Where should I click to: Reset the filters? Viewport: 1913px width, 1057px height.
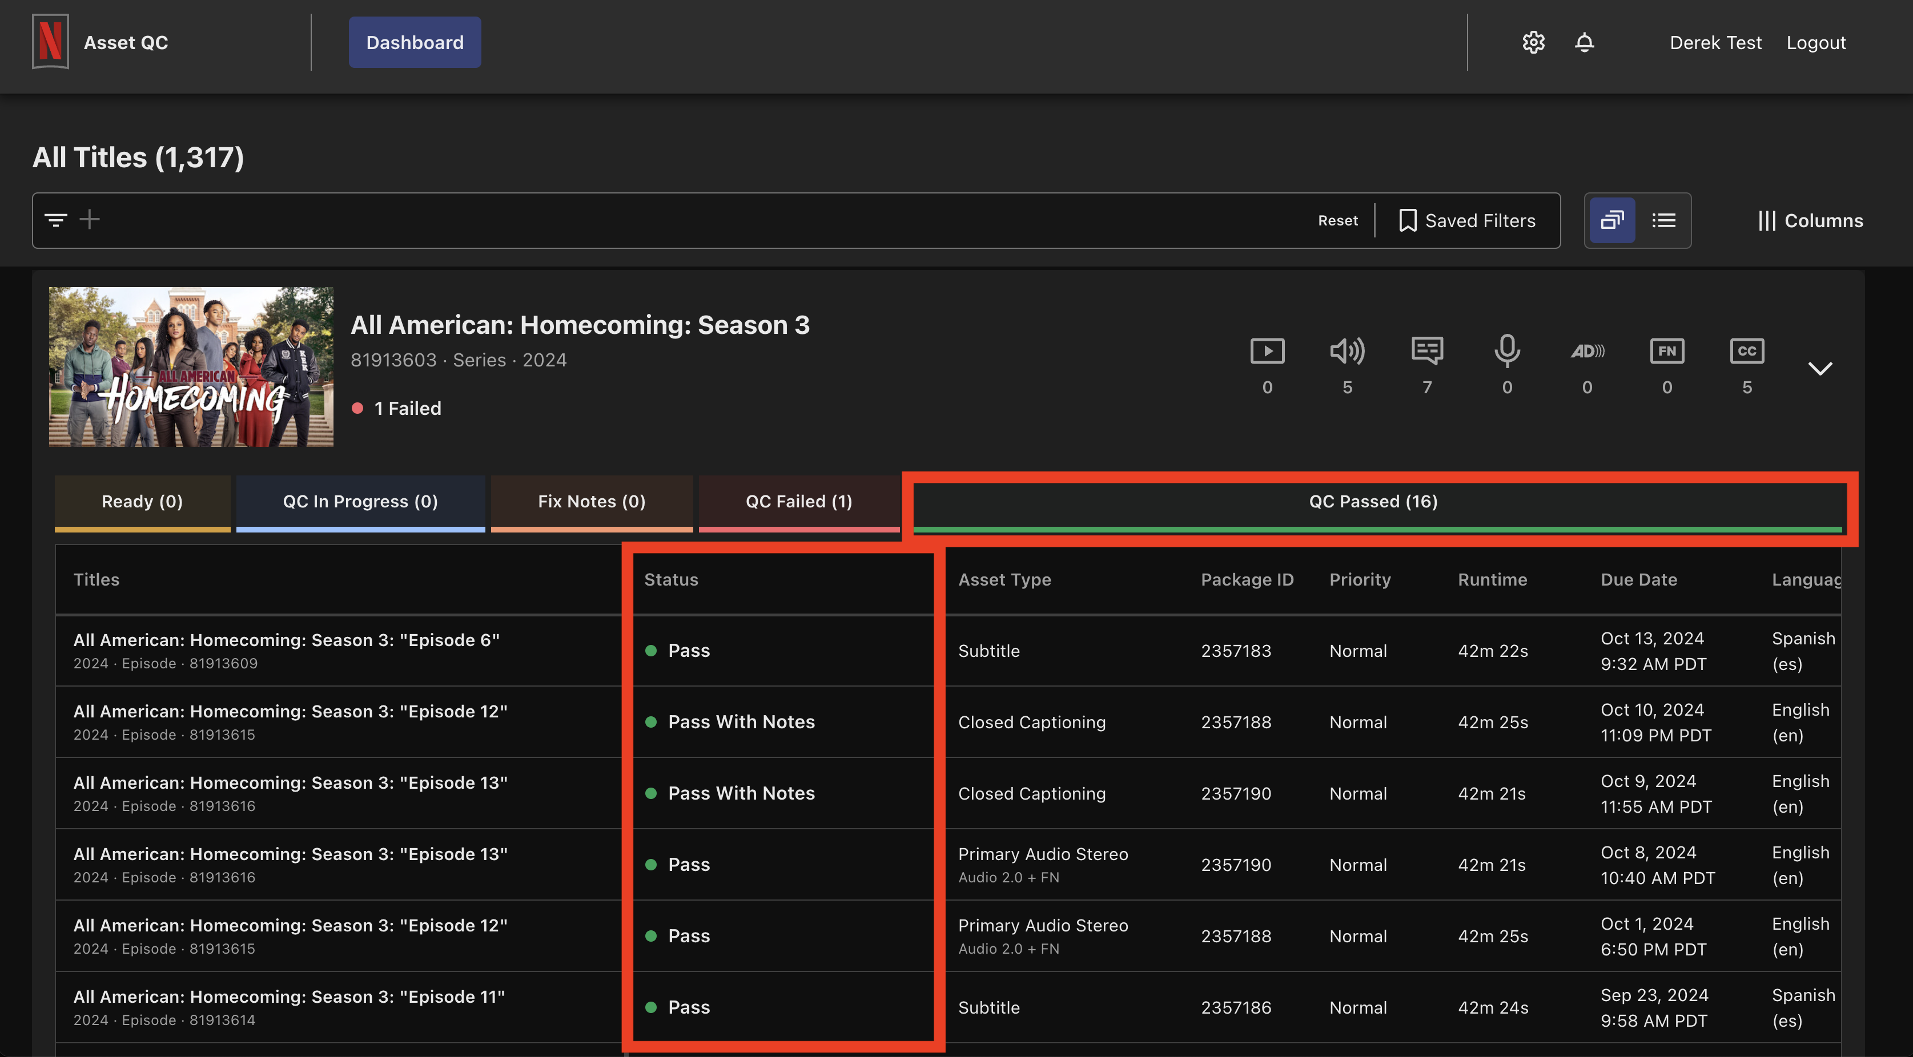(x=1337, y=220)
